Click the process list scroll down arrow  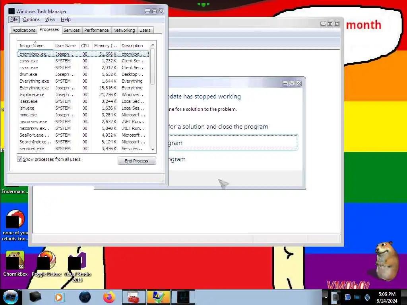tap(153, 149)
